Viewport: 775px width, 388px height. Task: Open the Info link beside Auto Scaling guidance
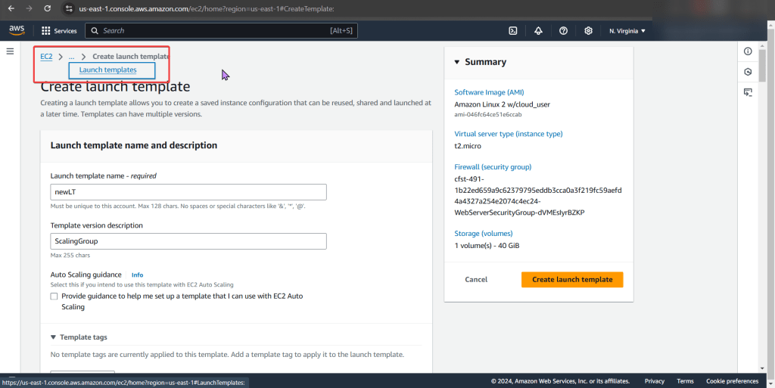(137, 275)
